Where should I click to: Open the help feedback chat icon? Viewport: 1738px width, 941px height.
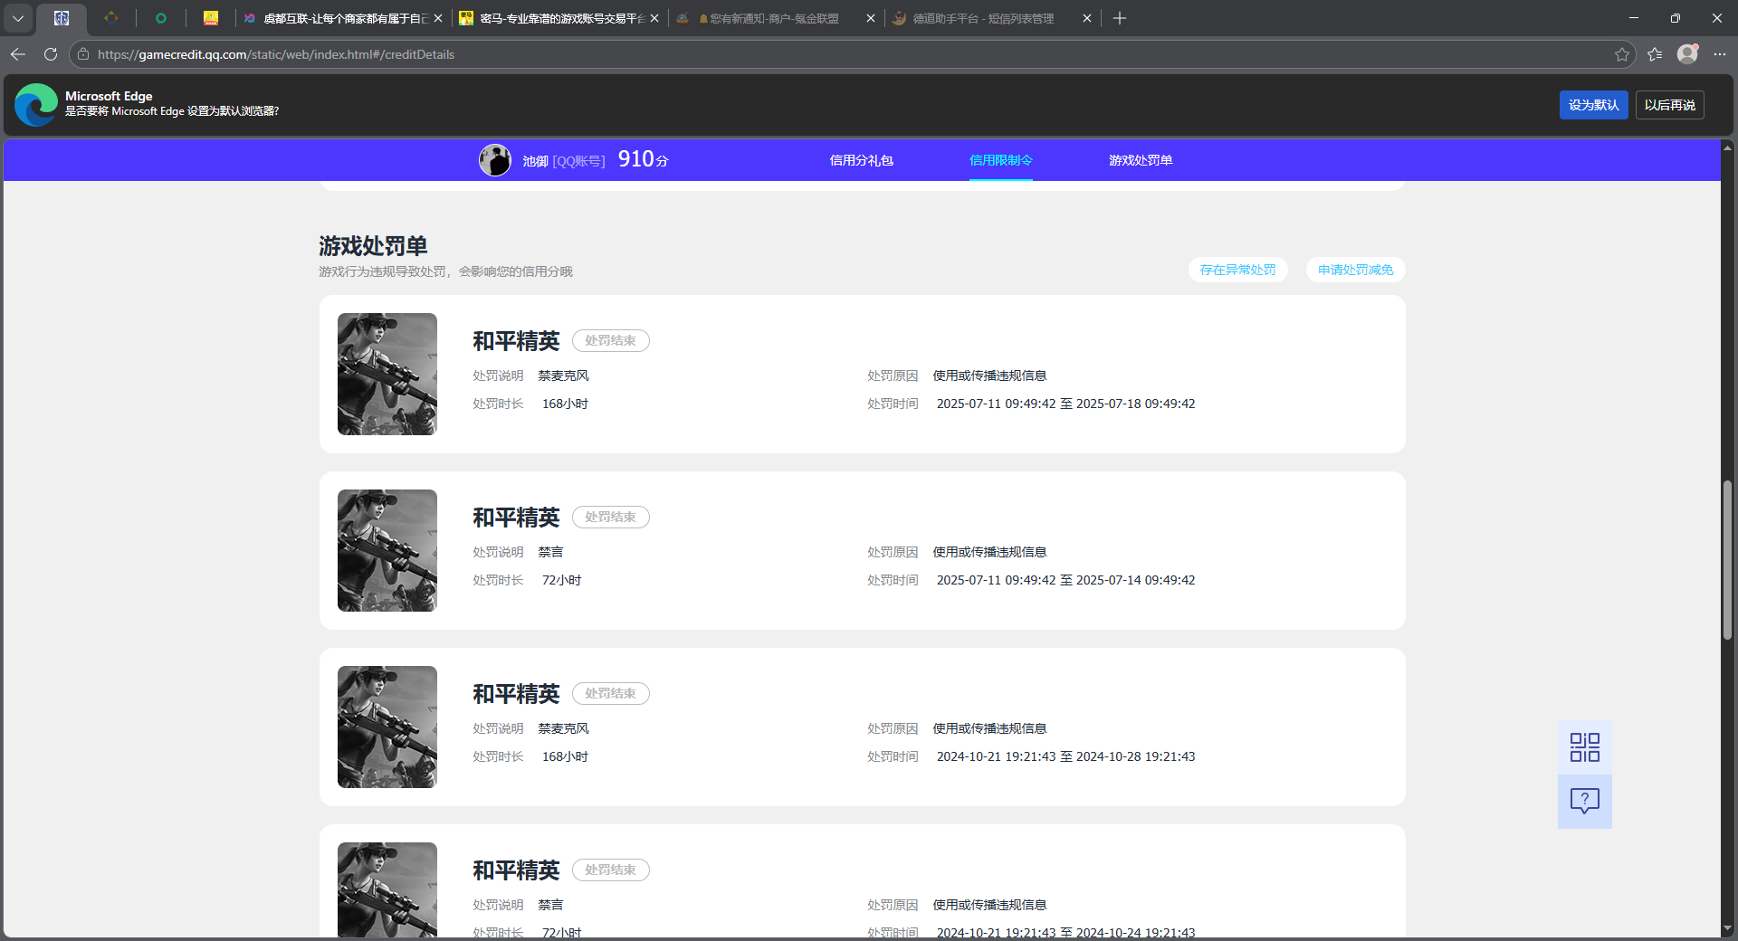[x=1584, y=801]
